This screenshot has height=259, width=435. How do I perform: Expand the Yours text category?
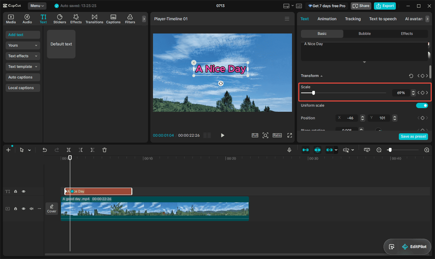[23, 45]
